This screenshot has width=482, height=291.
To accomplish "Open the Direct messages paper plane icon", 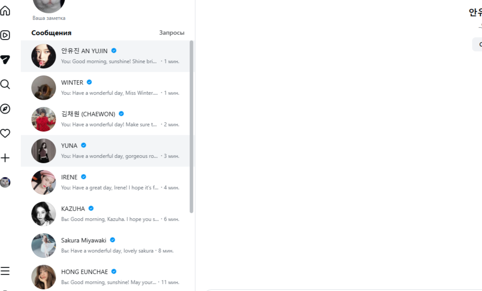I will coord(5,60).
